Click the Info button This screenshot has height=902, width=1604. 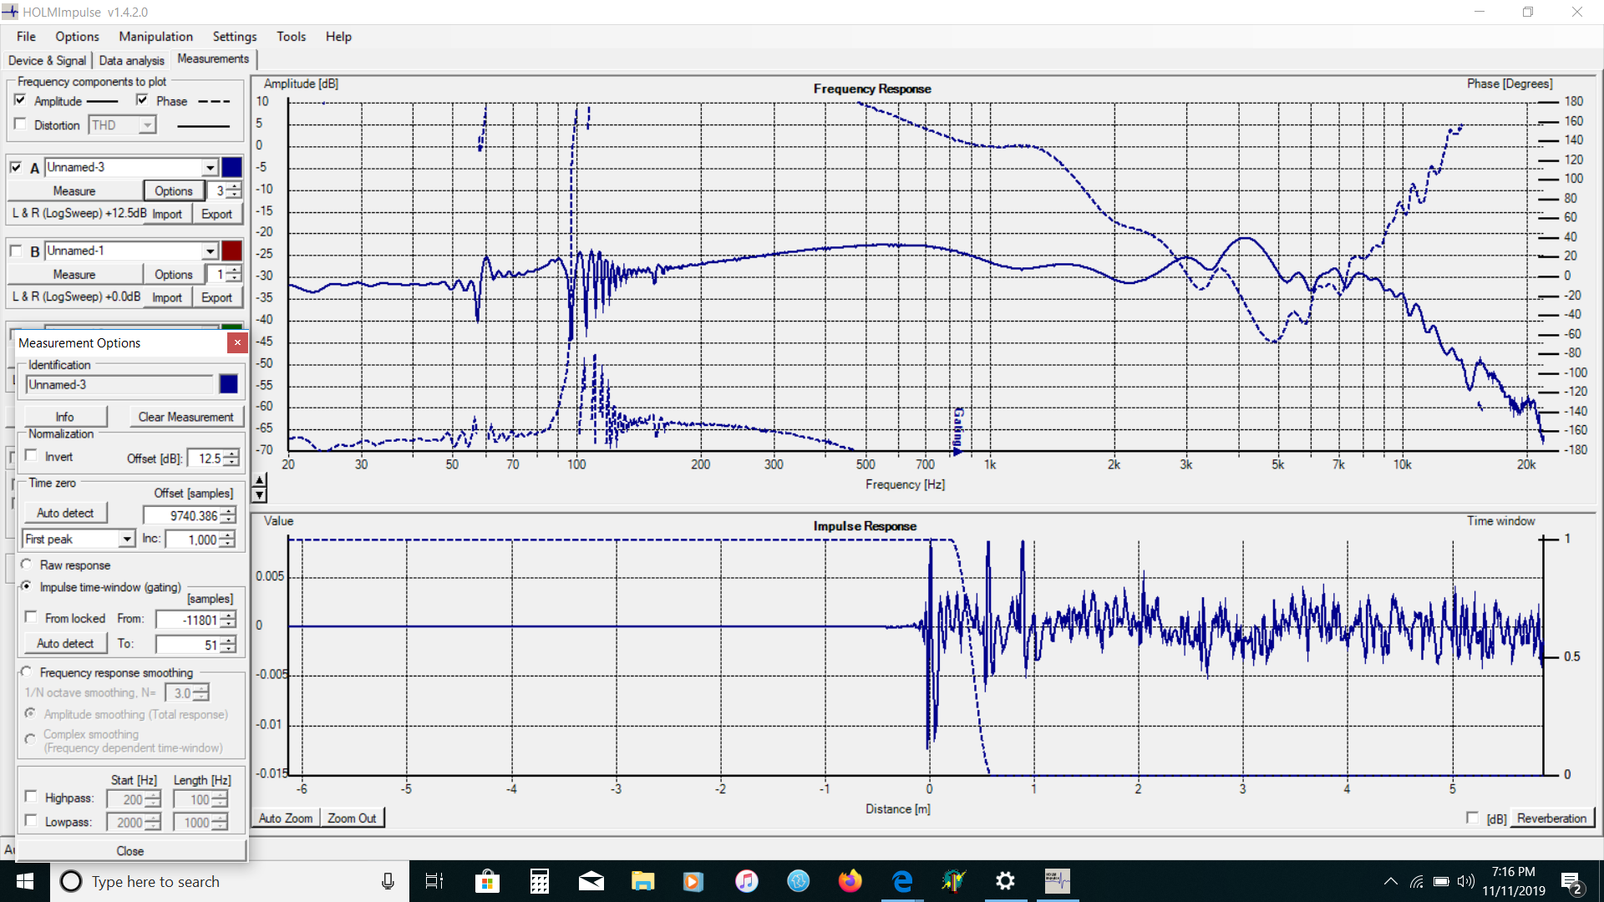[64, 417]
